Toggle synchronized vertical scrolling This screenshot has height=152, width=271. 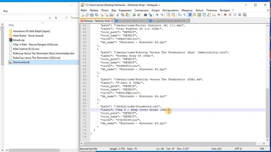point(168,15)
